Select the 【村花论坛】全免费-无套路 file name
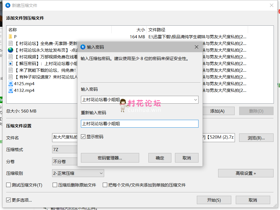 coord(46,44)
